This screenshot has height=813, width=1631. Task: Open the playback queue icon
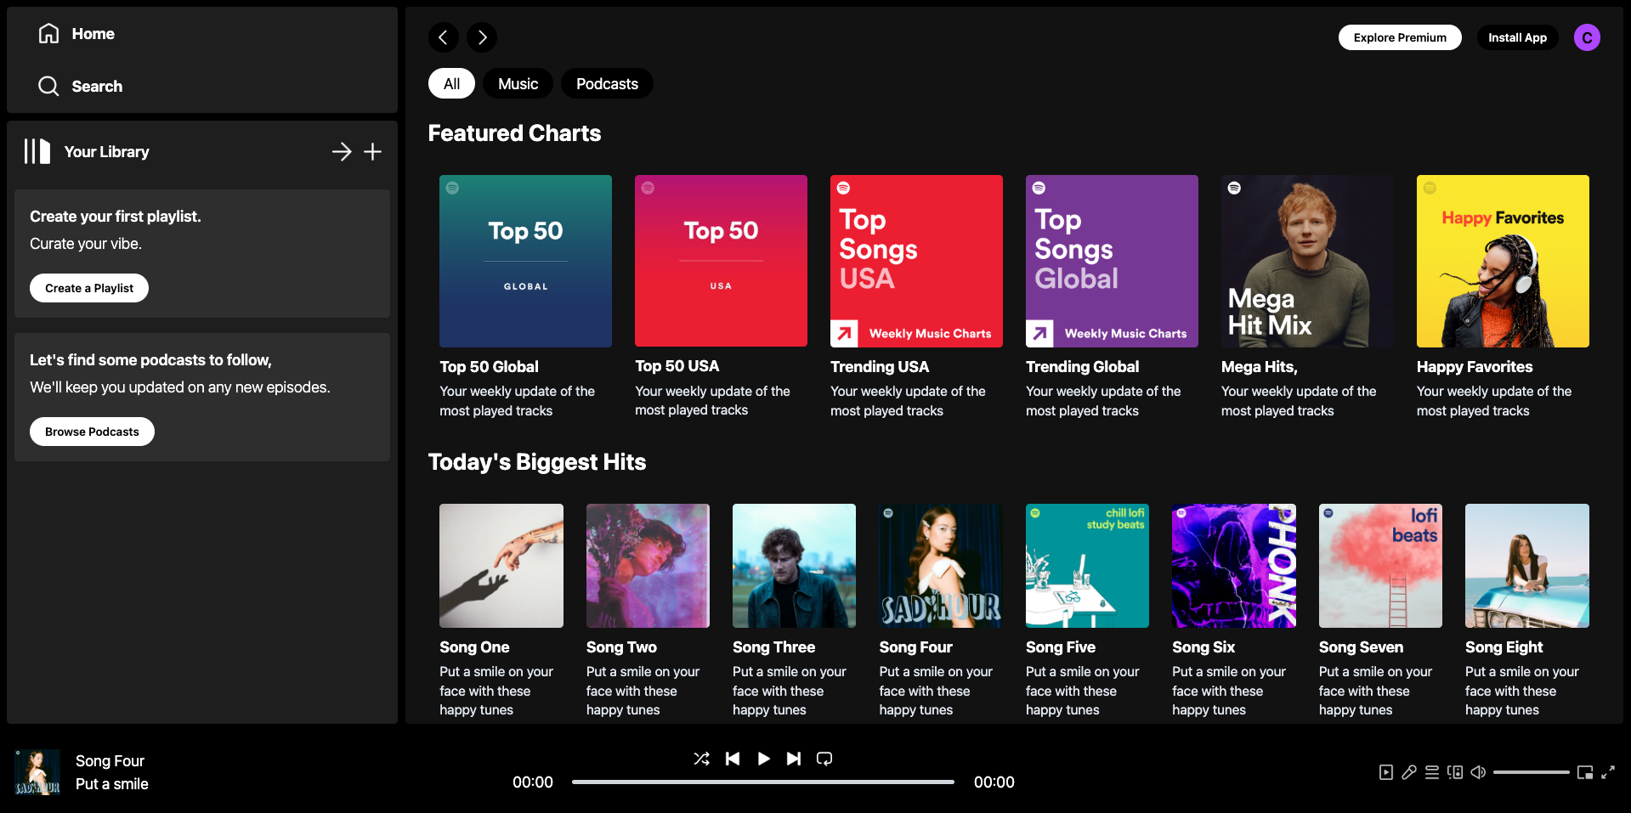pyautogui.click(x=1432, y=772)
